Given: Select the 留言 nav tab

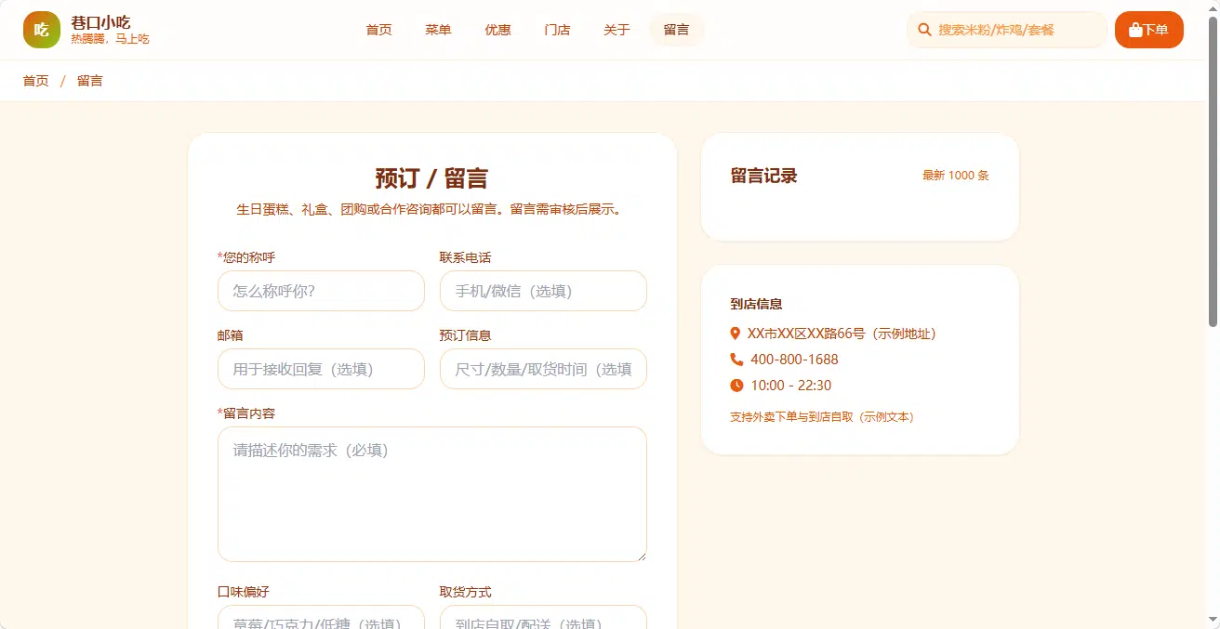Looking at the screenshot, I should point(677,30).
